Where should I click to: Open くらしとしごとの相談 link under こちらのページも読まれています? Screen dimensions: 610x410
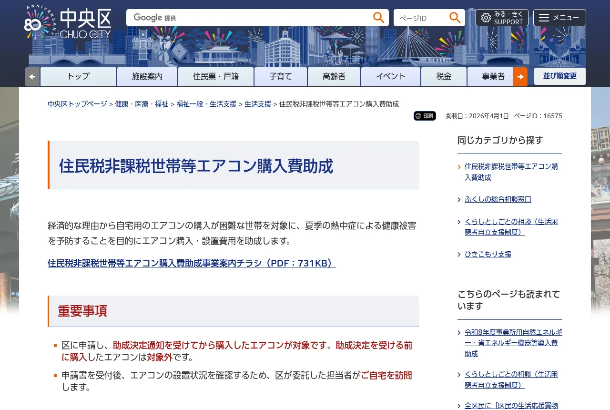[511, 379]
